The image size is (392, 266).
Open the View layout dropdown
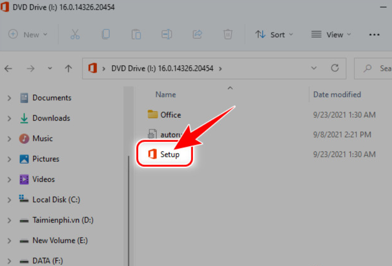point(331,34)
